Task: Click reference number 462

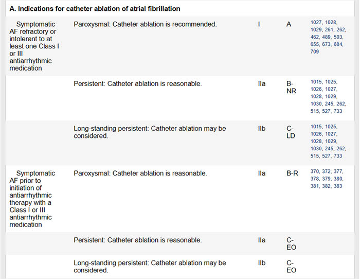Action: 316,37
